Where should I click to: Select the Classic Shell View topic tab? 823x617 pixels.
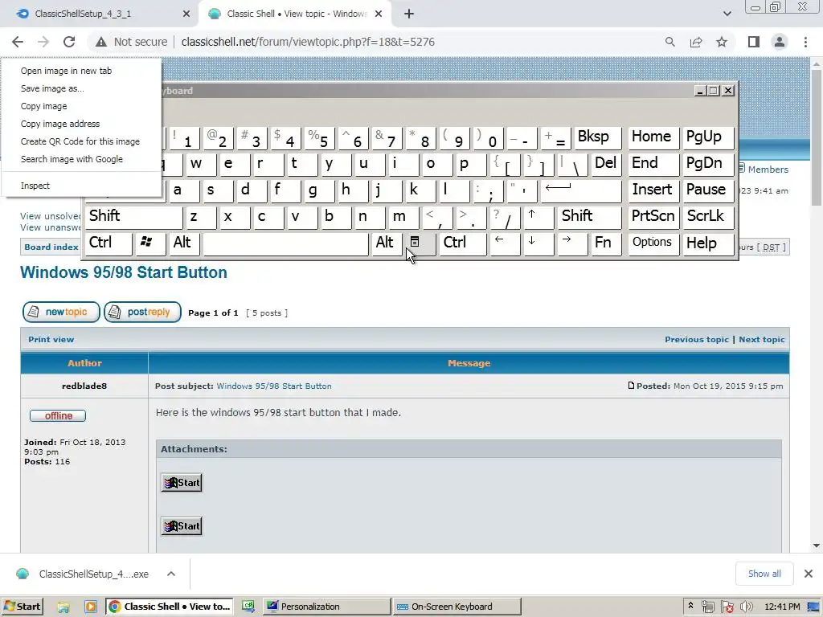[294, 14]
